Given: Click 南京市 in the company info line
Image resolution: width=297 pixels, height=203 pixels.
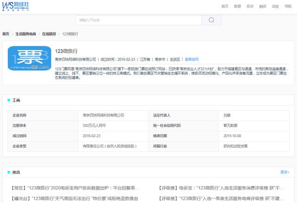Looking at the screenshot, I should pos(160,59).
